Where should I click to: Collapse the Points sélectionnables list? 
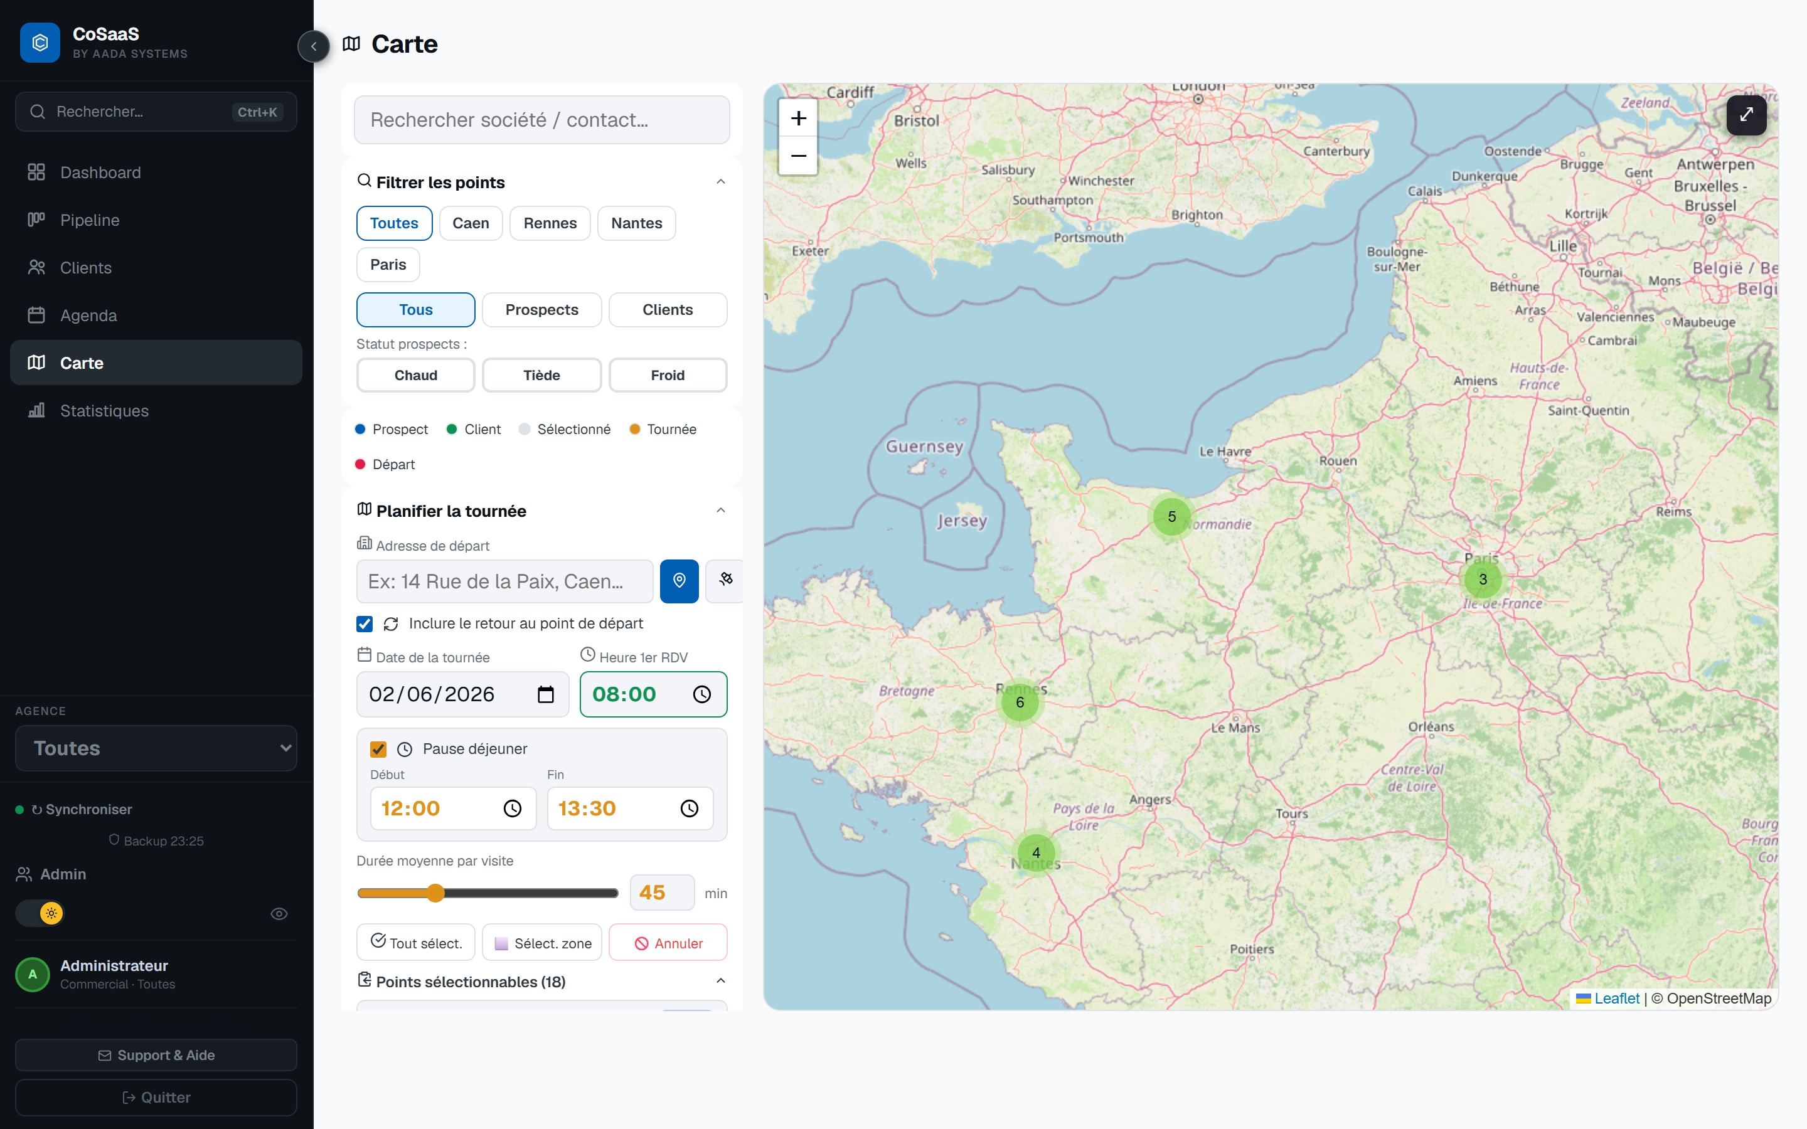pos(720,981)
